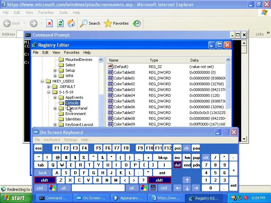Select the (Default) string value icon
271x203 pixels.
tap(110, 66)
